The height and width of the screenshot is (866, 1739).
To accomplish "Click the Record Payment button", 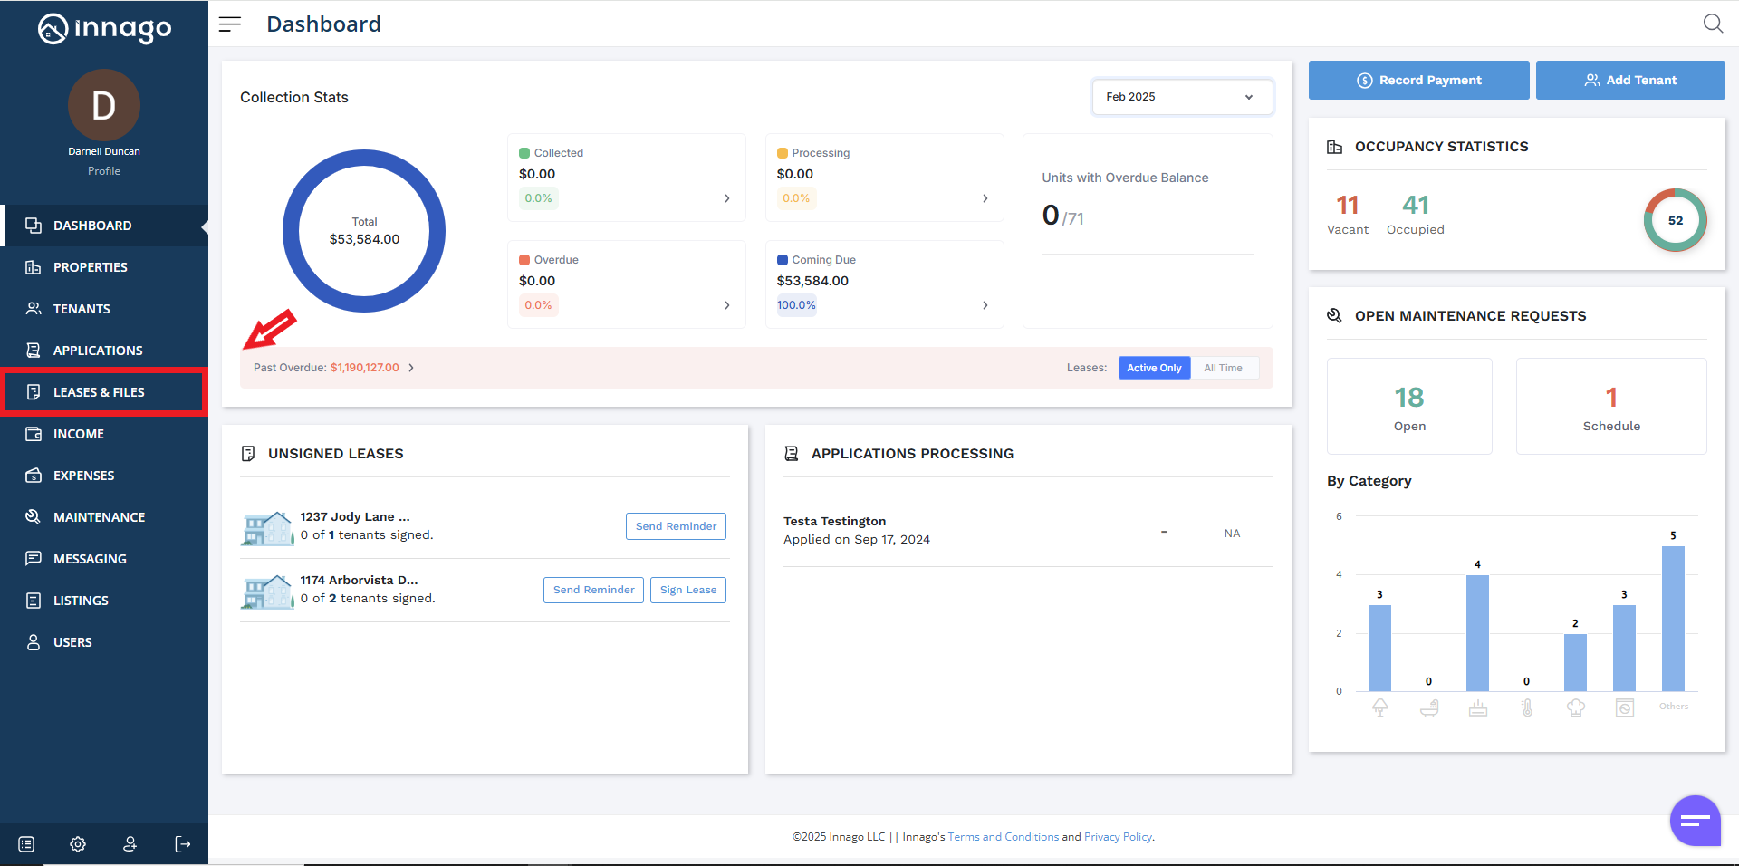I will pos(1418,81).
